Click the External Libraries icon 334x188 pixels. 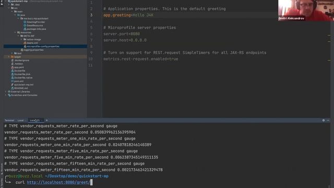coord(9,92)
